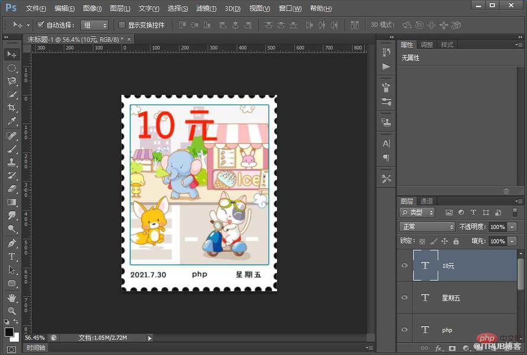Select the Zoom tool

click(x=12, y=311)
